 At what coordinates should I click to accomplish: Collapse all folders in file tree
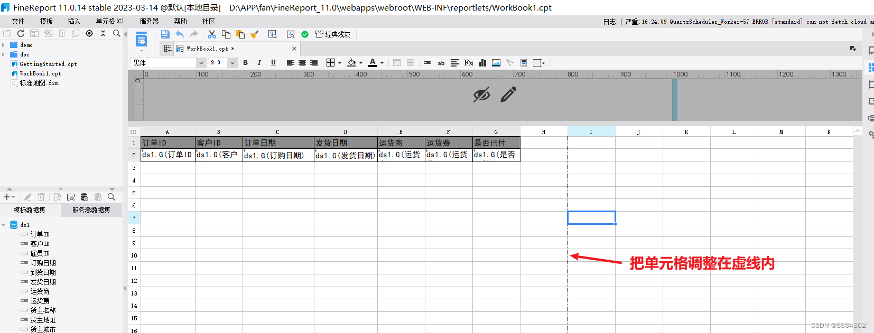point(103,33)
